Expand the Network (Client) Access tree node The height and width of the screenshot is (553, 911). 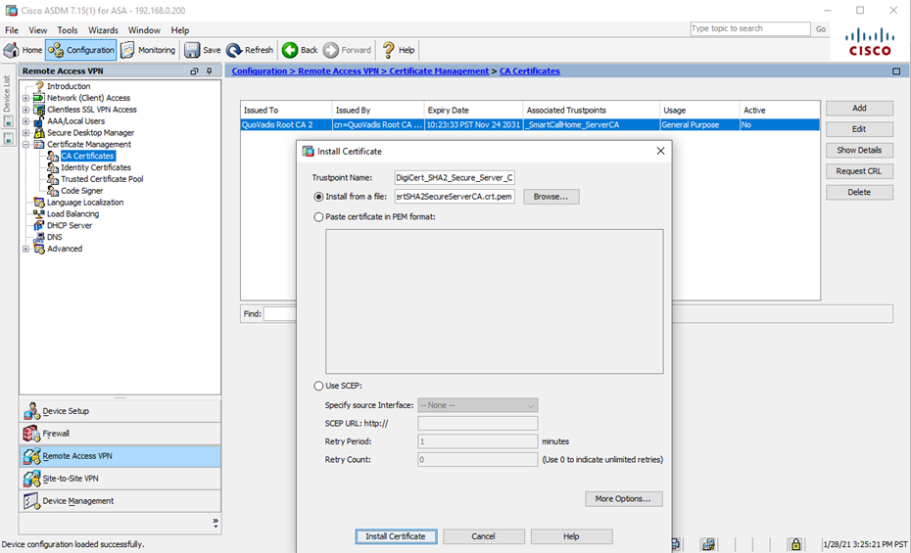tap(25, 98)
